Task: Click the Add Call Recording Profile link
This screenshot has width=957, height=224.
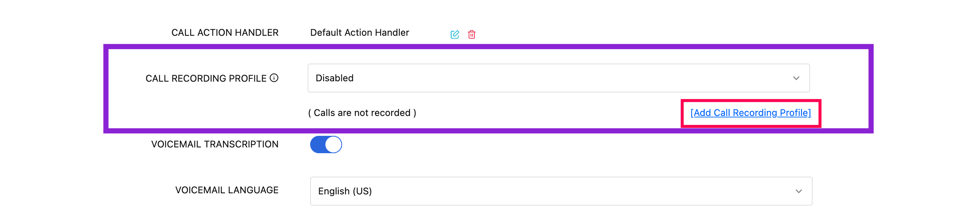Action: (750, 113)
